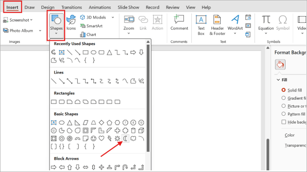This screenshot has height=172, width=307.
Task: Click the SmartArt button
Action: (91, 26)
